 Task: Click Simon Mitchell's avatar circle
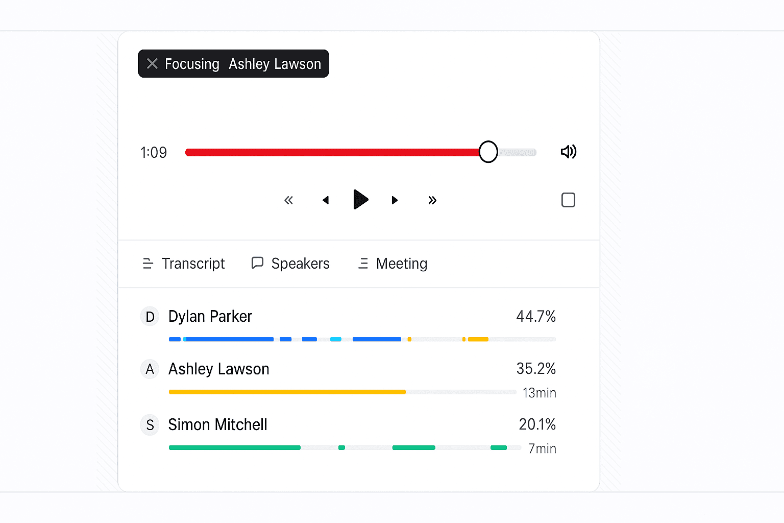point(150,424)
